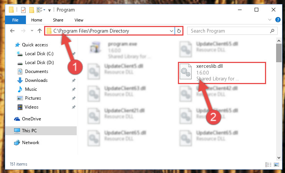
Task: Click the Back navigation arrow
Action: pyautogui.click(x=12, y=31)
